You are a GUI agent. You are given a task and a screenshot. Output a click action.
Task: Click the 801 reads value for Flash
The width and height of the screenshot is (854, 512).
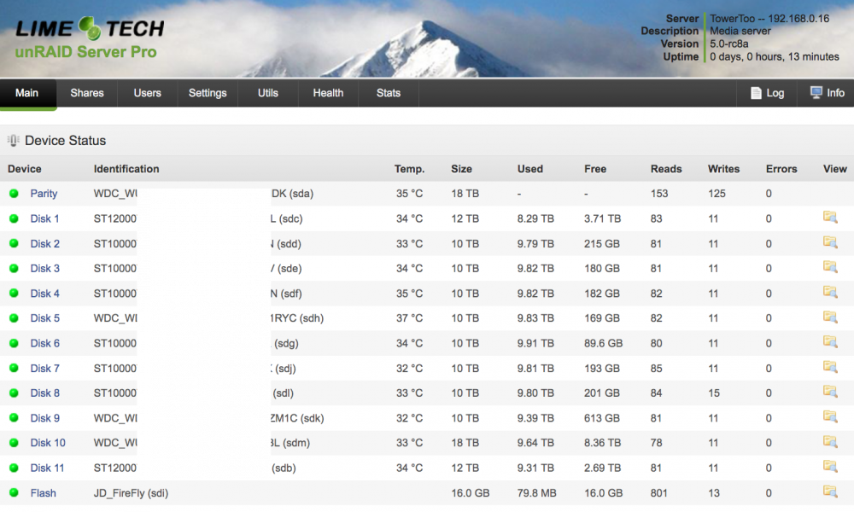coord(659,493)
